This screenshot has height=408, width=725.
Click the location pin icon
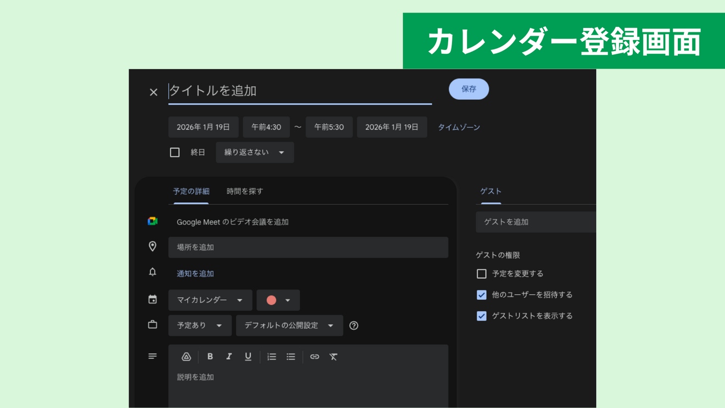tap(153, 247)
